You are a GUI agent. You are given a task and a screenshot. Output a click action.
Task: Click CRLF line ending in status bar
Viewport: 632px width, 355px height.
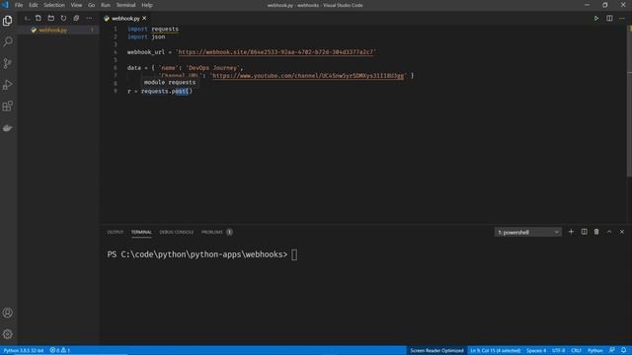tap(576, 350)
